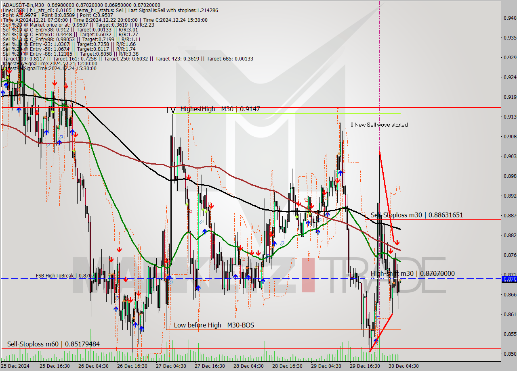Click the '27 Dec 16:30' time axis label
The image size is (517, 371).
point(209,366)
